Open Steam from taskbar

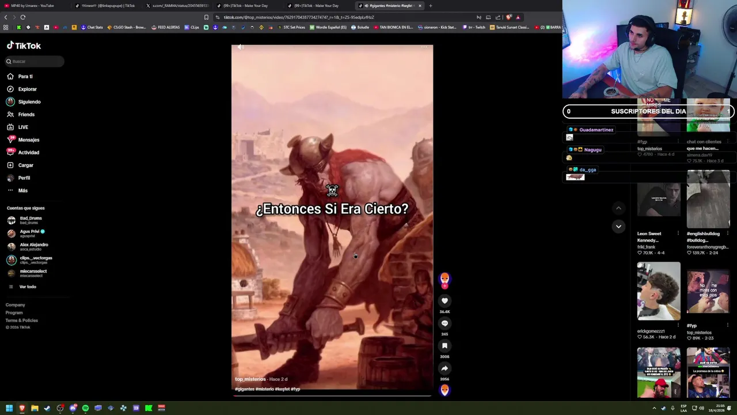click(47, 408)
